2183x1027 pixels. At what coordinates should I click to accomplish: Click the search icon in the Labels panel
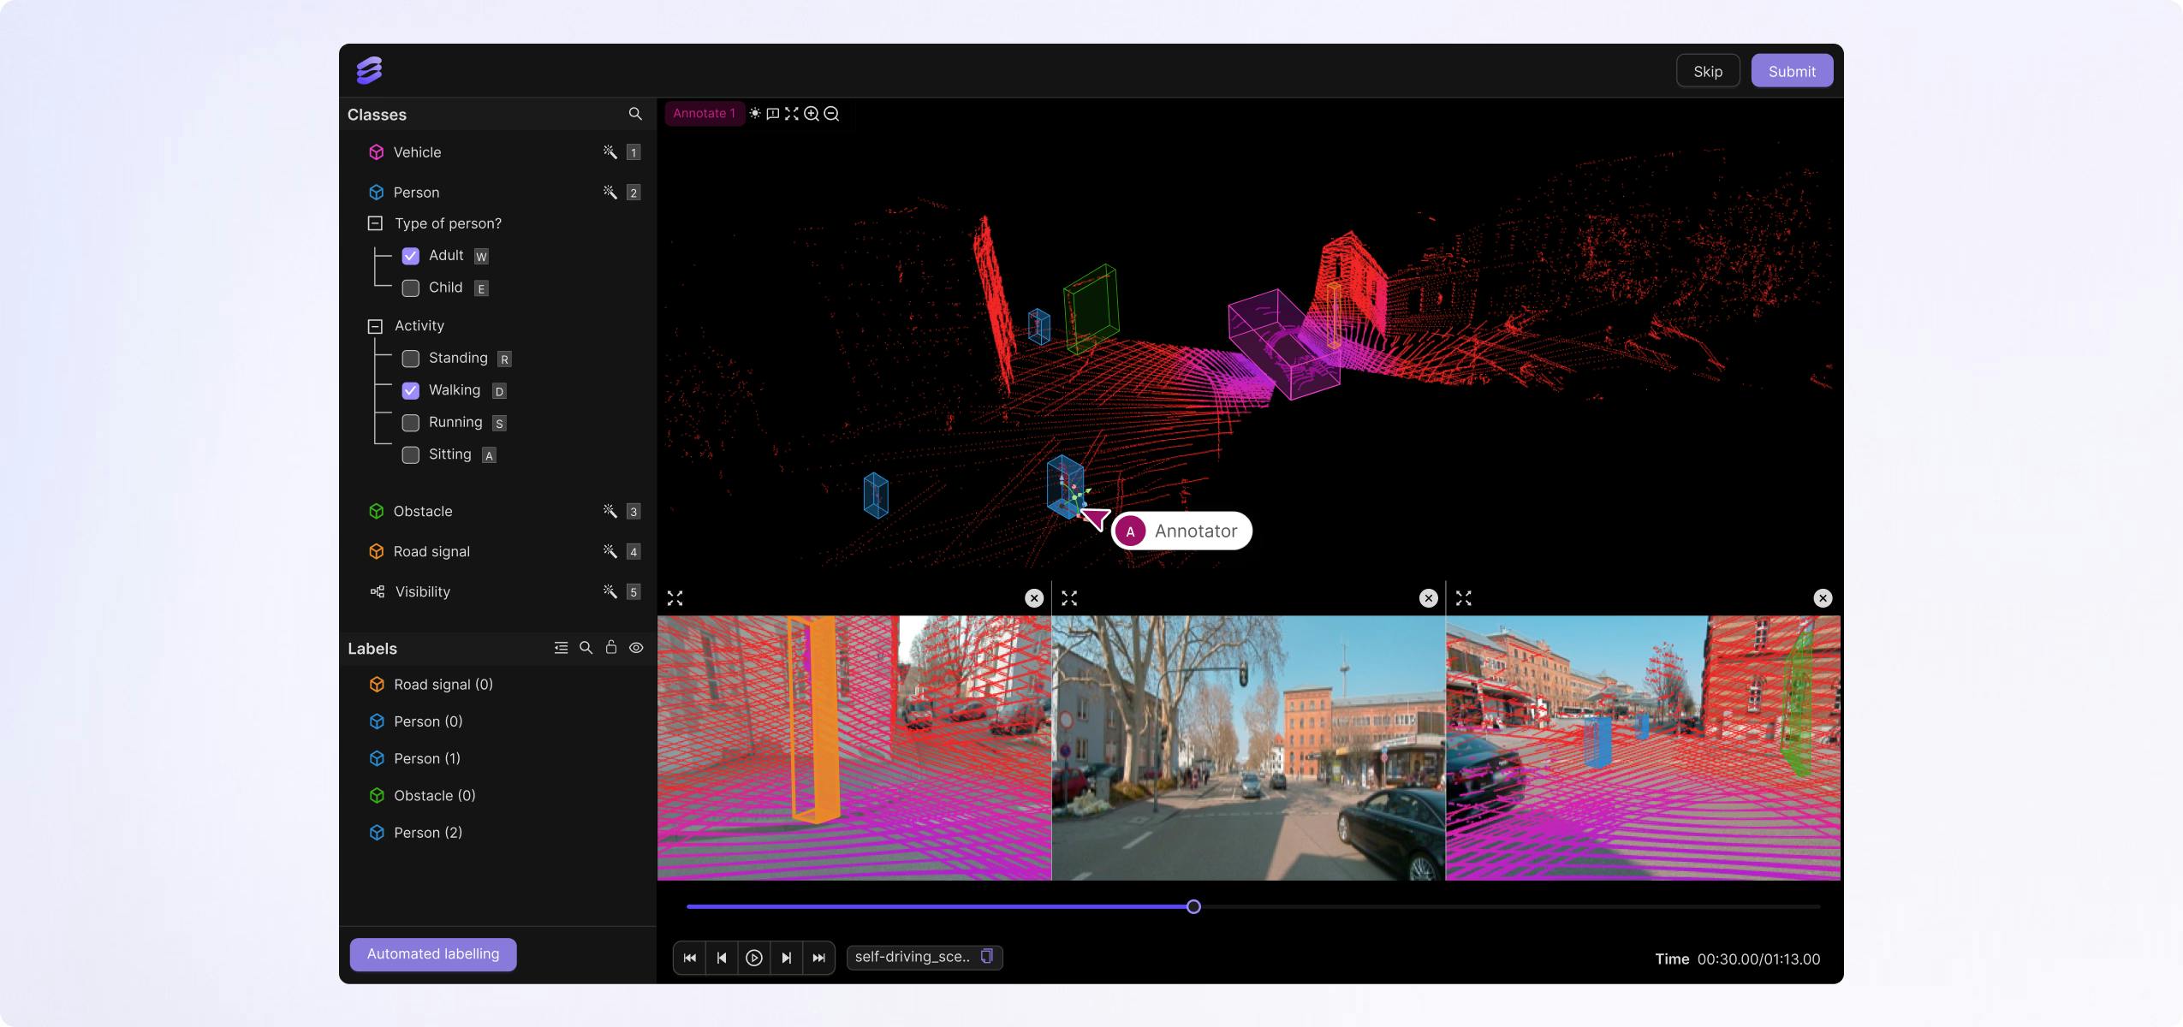tap(586, 648)
